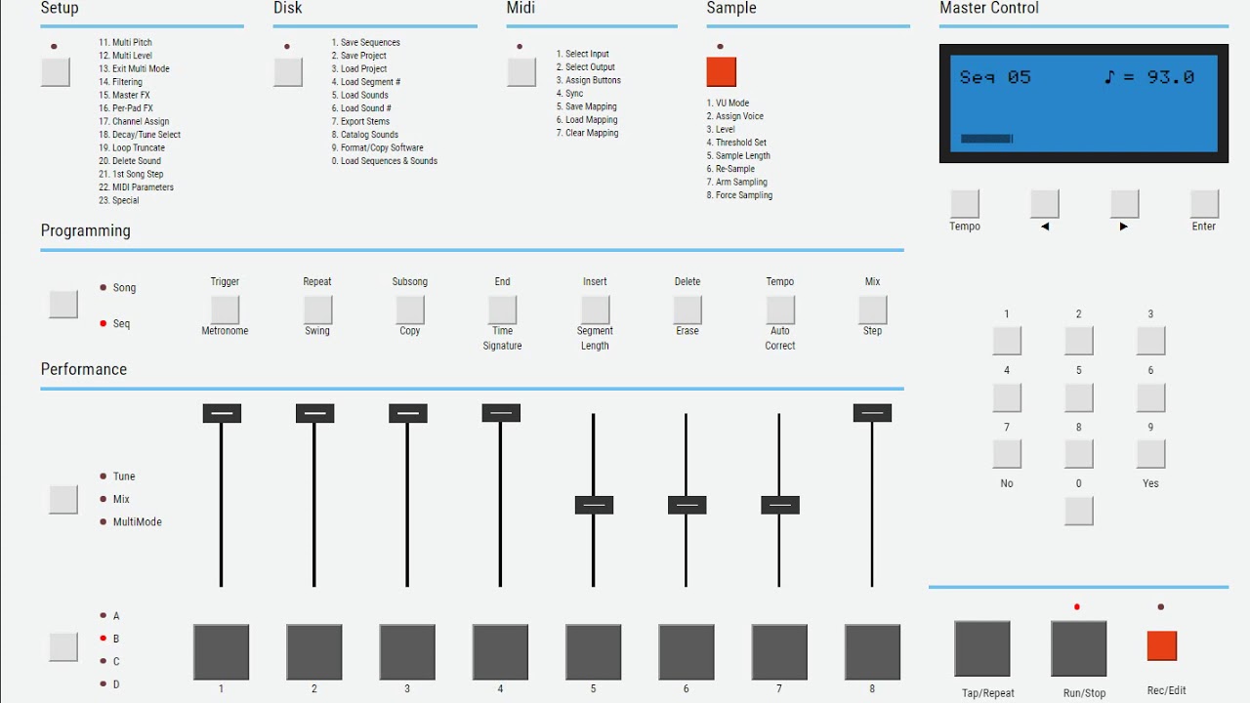Click '1. Save Sequences' in Disk list

[366, 43]
